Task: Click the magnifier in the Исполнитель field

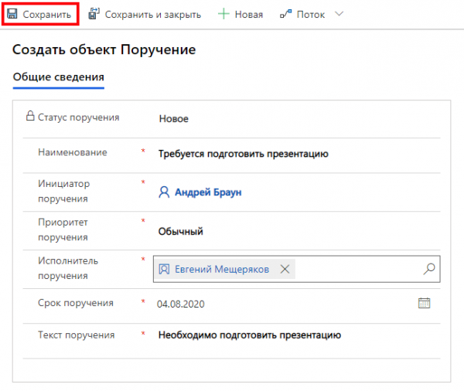Action: 429,269
